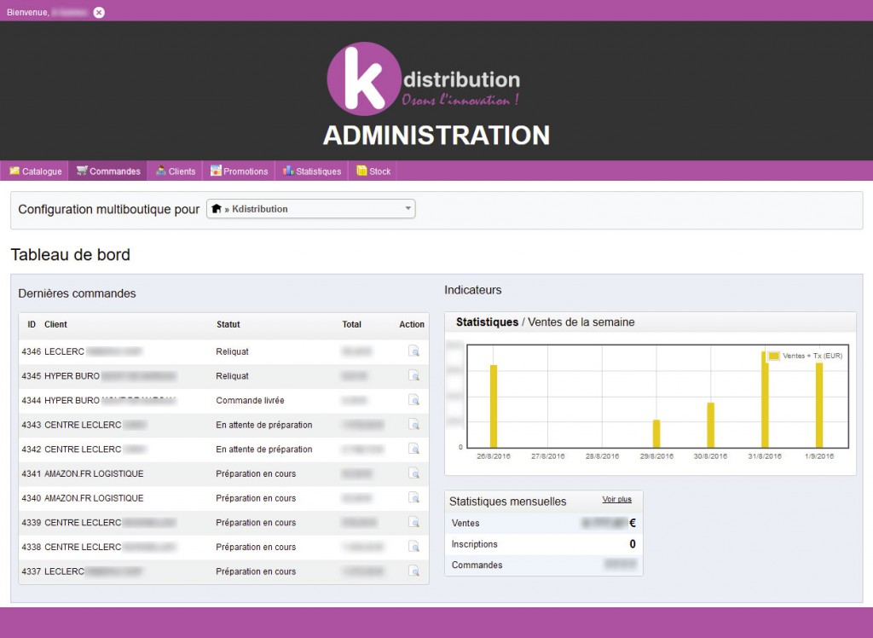
Task: Open the Promotions tab
Action: click(240, 171)
